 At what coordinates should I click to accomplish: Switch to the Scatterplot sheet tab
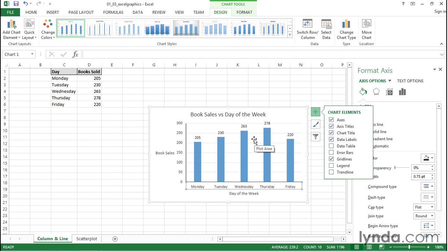click(x=87, y=239)
